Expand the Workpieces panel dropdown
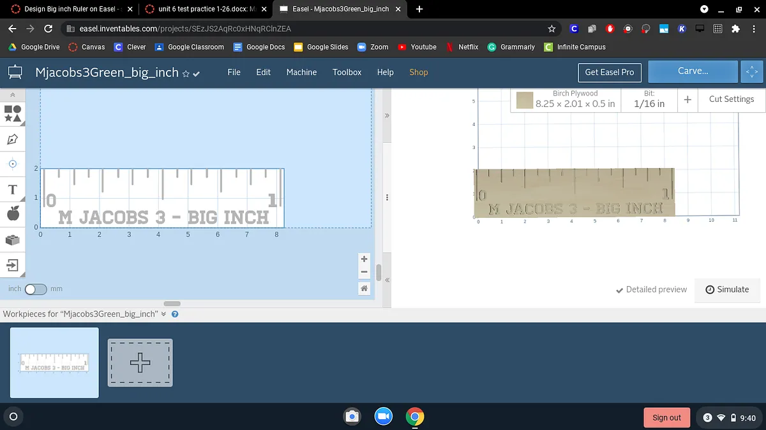Viewport: 766px width, 430px height. pyautogui.click(x=164, y=314)
